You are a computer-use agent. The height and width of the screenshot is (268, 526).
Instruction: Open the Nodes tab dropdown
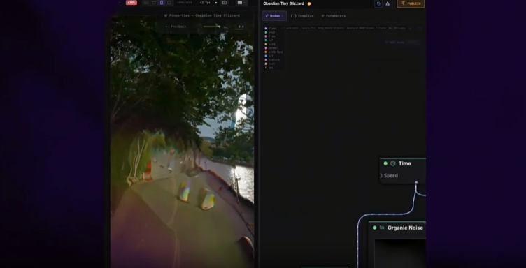coord(274,16)
